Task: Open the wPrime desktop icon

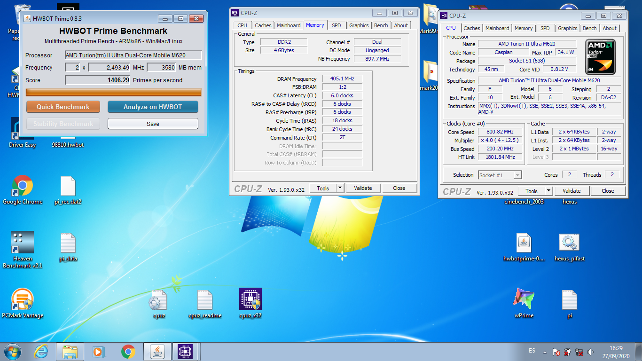Action: pos(524,304)
